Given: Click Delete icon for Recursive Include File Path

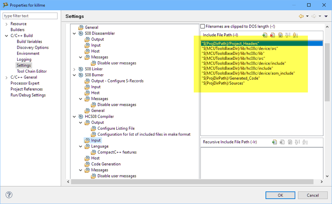Looking at the screenshot, I should point(282,142).
